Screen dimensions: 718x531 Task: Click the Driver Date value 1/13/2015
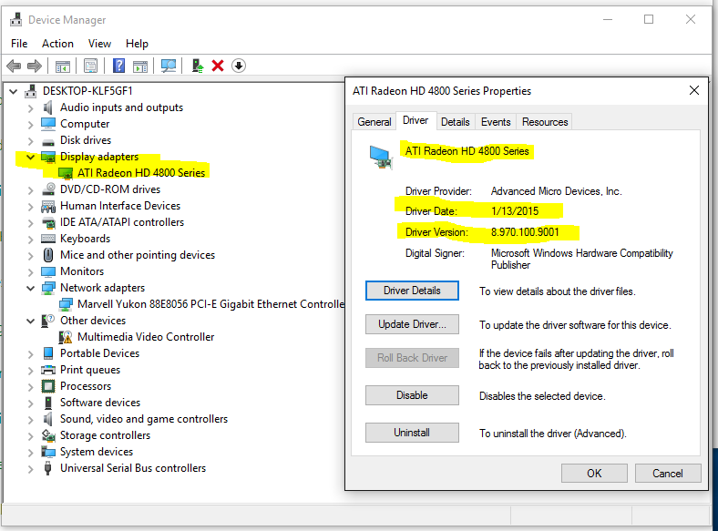[x=515, y=211]
